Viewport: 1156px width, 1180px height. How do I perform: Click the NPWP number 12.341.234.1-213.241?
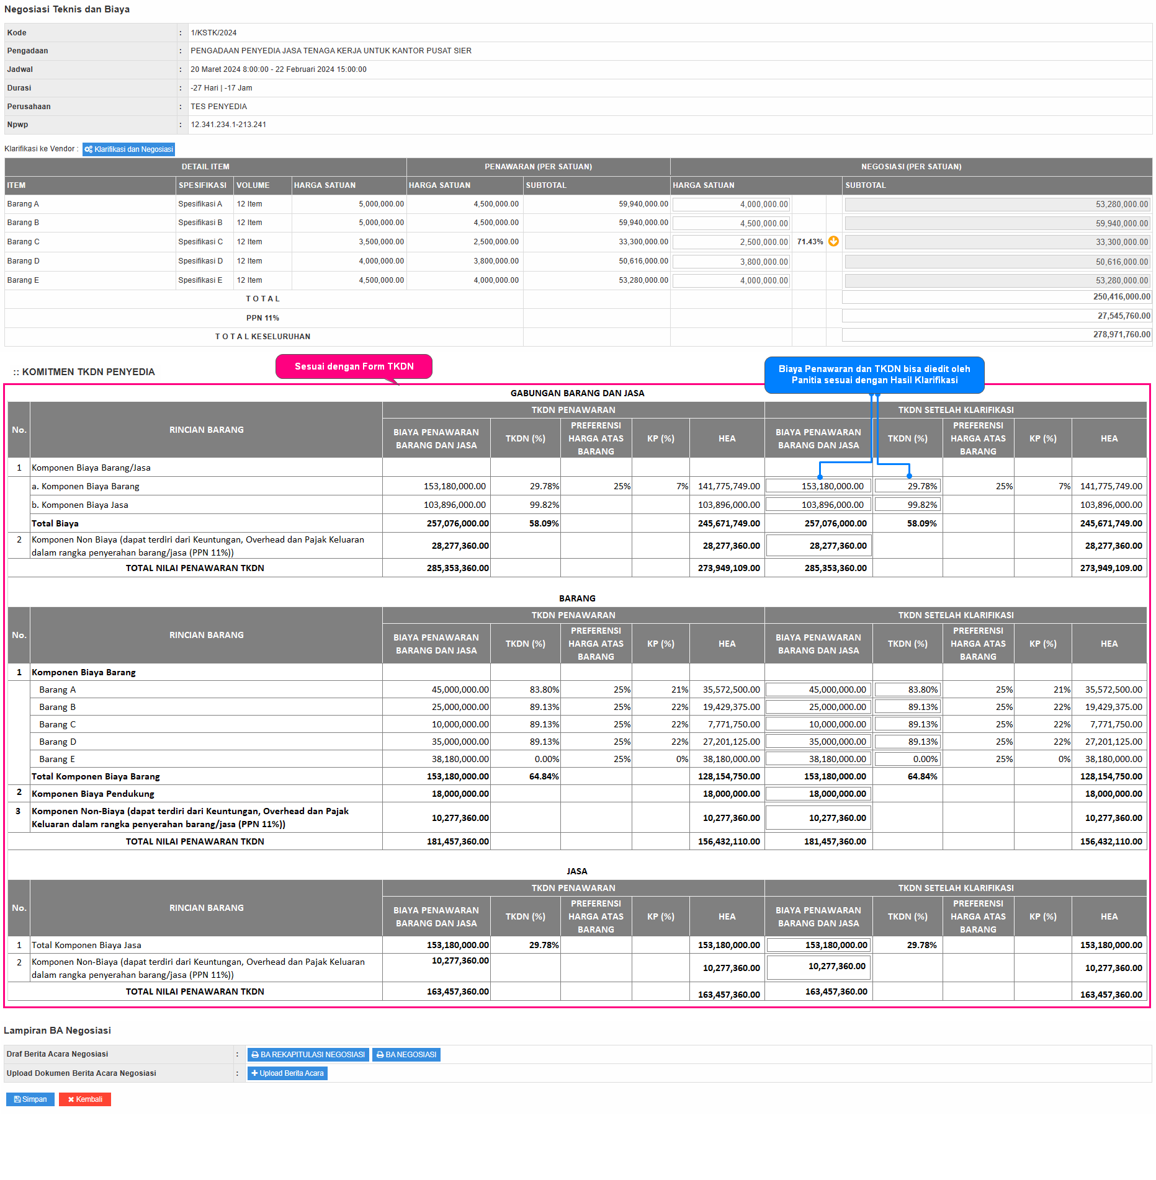click(228, 125)
